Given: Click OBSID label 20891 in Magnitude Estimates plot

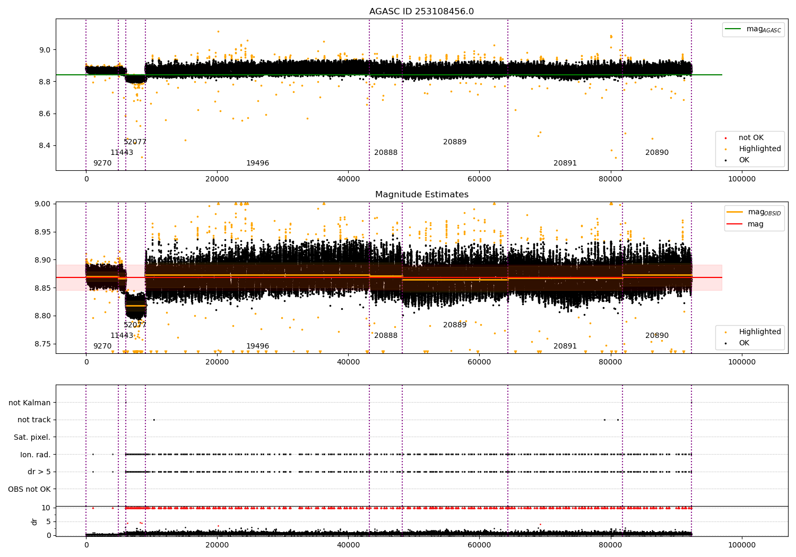Looking at the screenshot, I should 565,346.
